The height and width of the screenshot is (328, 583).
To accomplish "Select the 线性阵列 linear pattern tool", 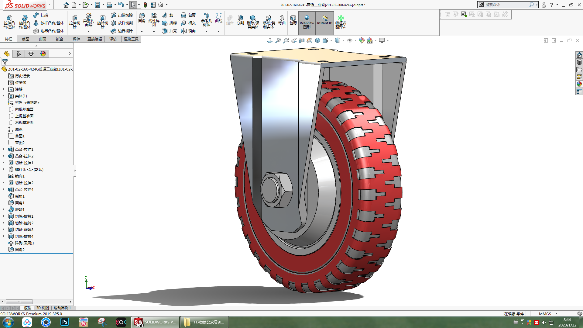I will [154, 20].
